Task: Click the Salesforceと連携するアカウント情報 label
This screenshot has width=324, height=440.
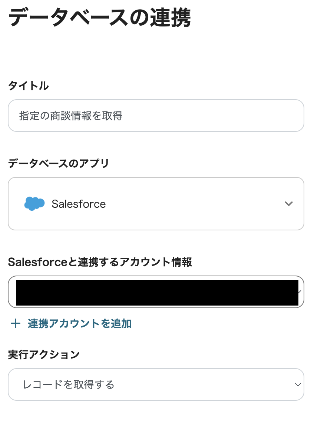Action: coord(100,262)
